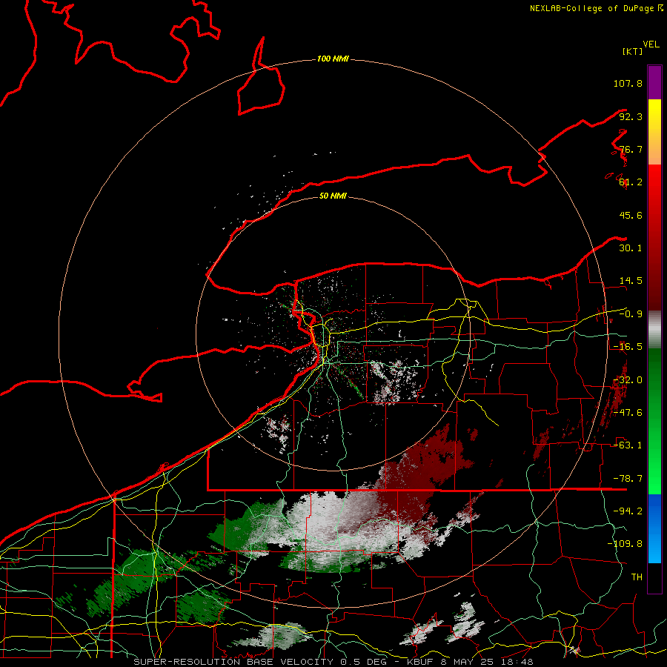Click the -47.6 legend value
Screen dimensions: 667x667
[628, 413]
